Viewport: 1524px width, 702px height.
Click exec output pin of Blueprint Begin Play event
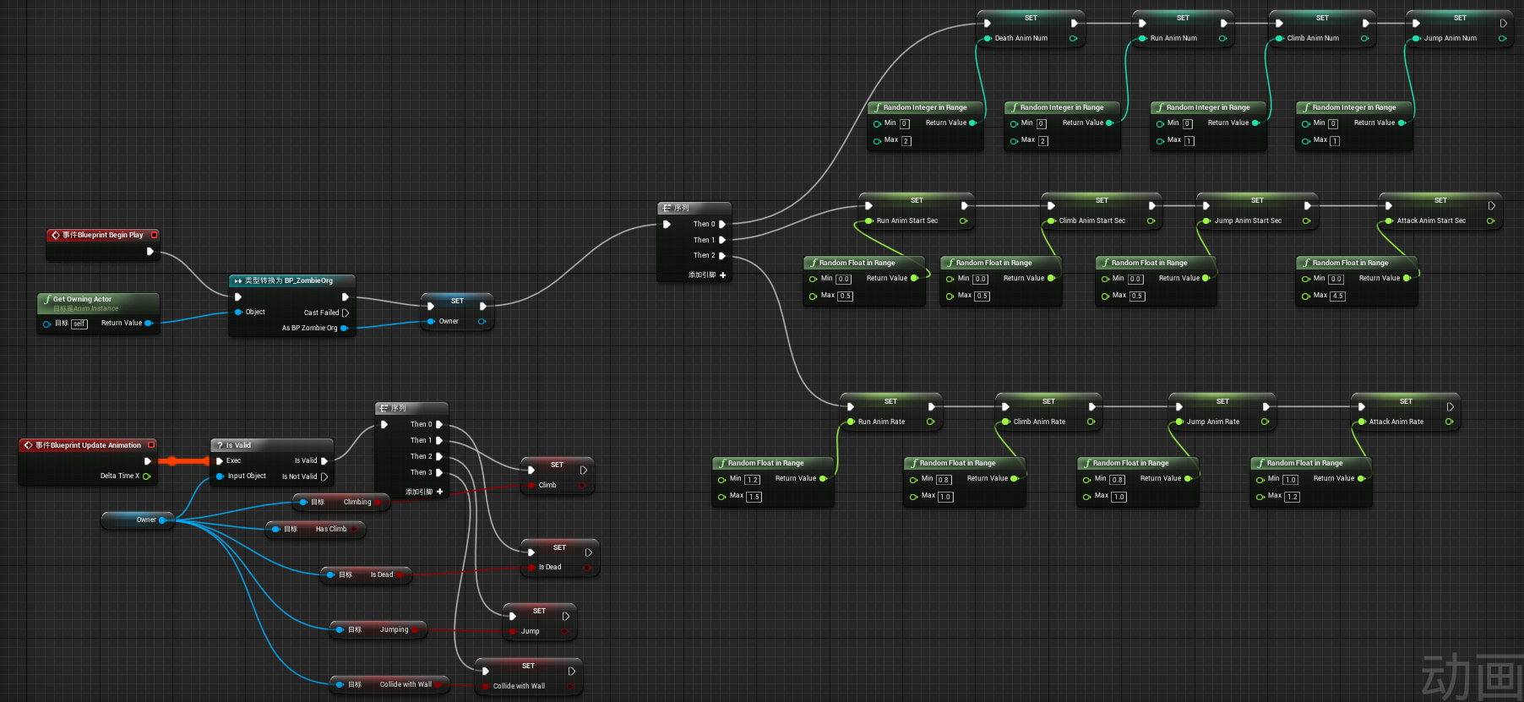(150, 251)
